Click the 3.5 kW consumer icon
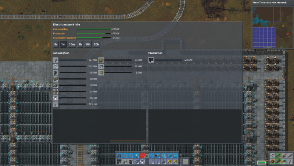Screen dimensions: 294x166 (x=101, y=73)
